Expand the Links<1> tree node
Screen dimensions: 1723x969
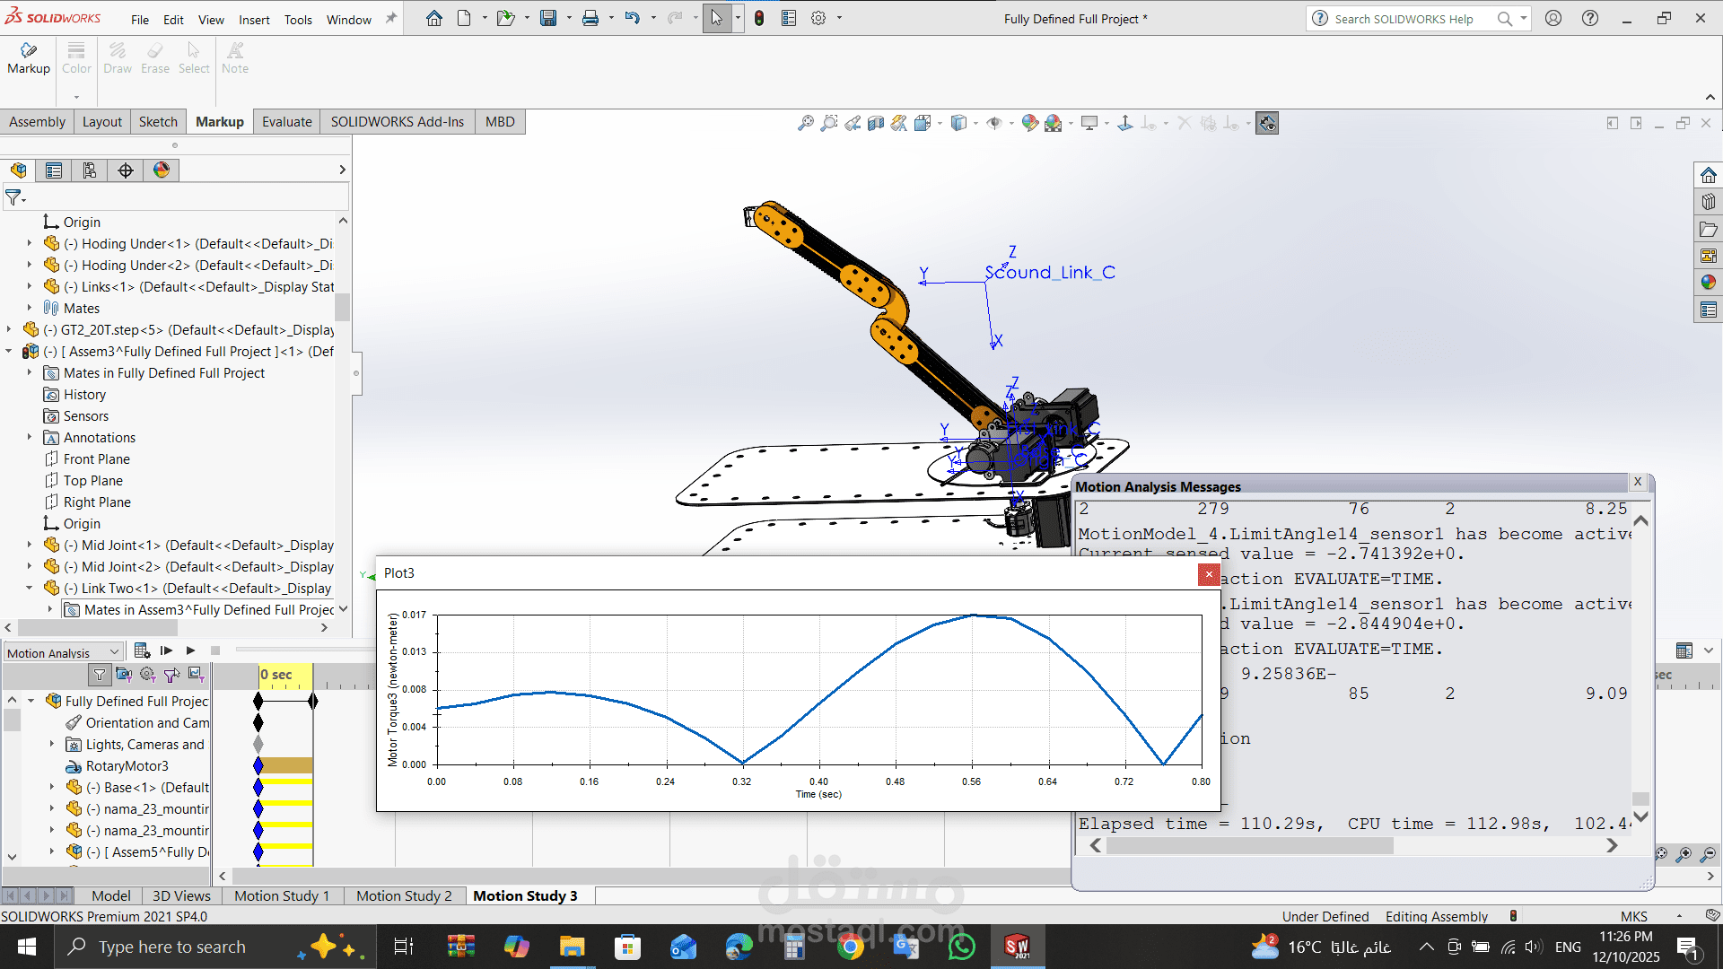click(30, 286)
